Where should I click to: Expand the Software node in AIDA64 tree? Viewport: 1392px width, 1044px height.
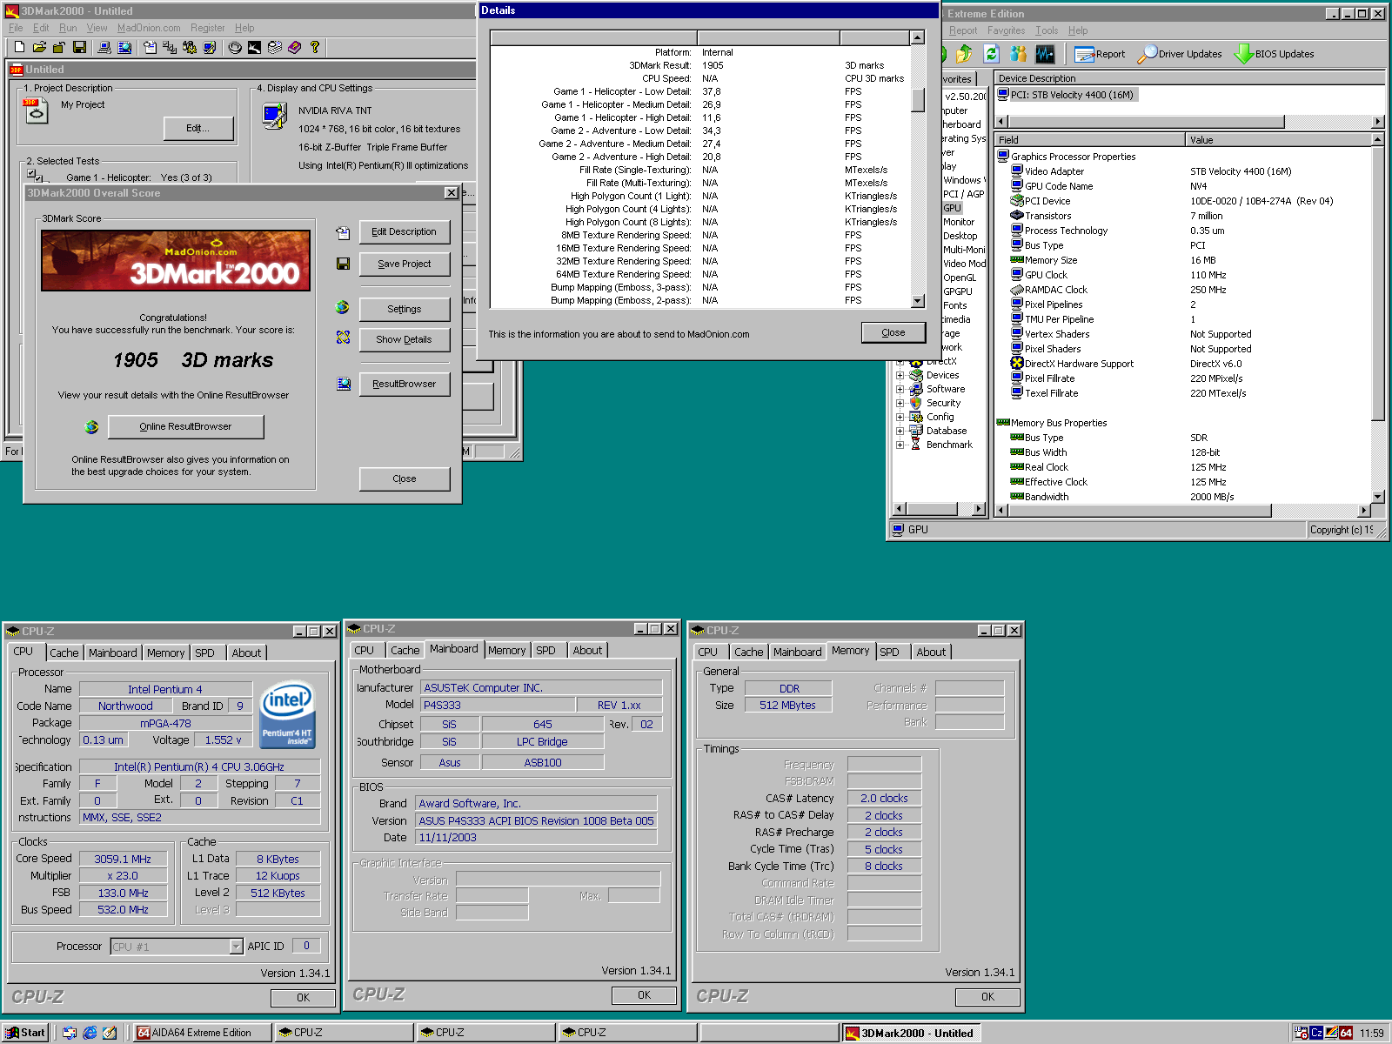click(900, 390)
